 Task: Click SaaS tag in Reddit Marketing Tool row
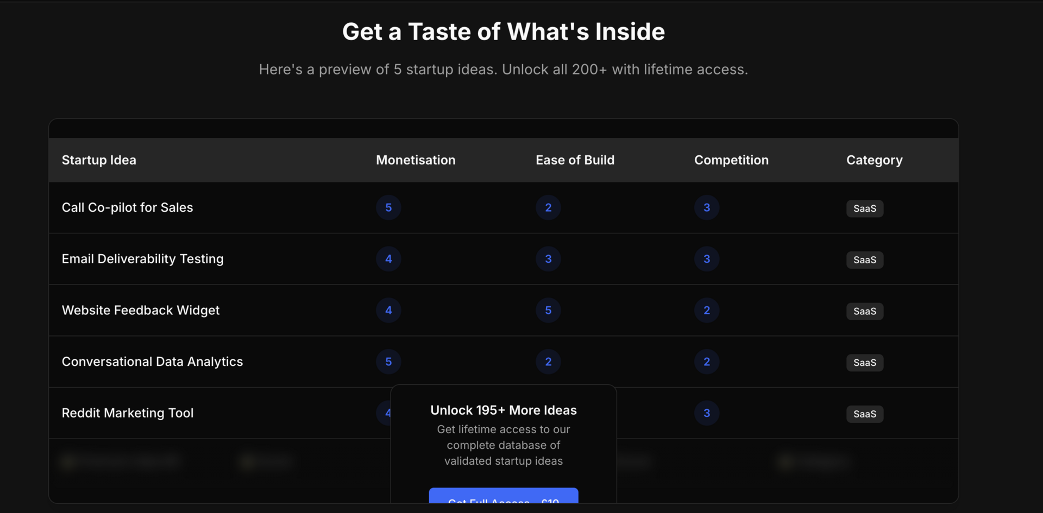click(x=865, y=414)
